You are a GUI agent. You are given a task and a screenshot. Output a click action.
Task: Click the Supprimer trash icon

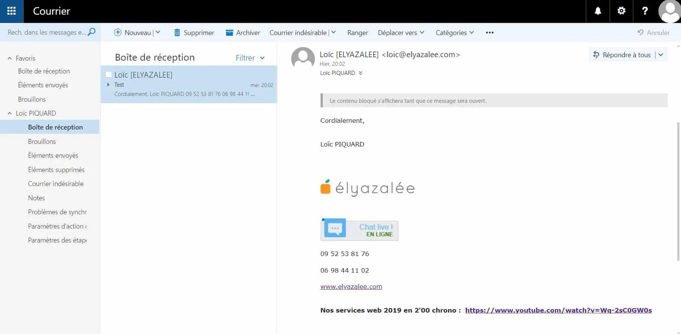pyautogui.click(x=177, y=32)
